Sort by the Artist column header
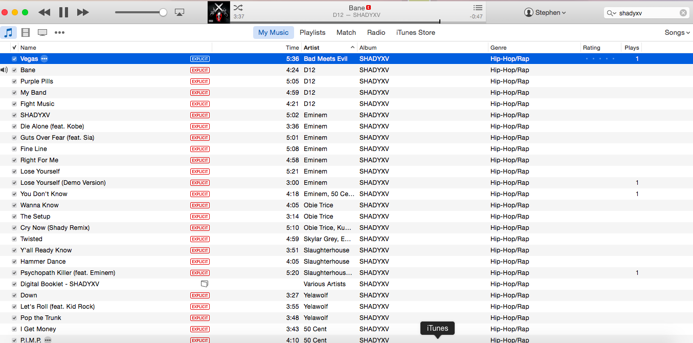The image size is (693, 343). [x=329, y=48]
